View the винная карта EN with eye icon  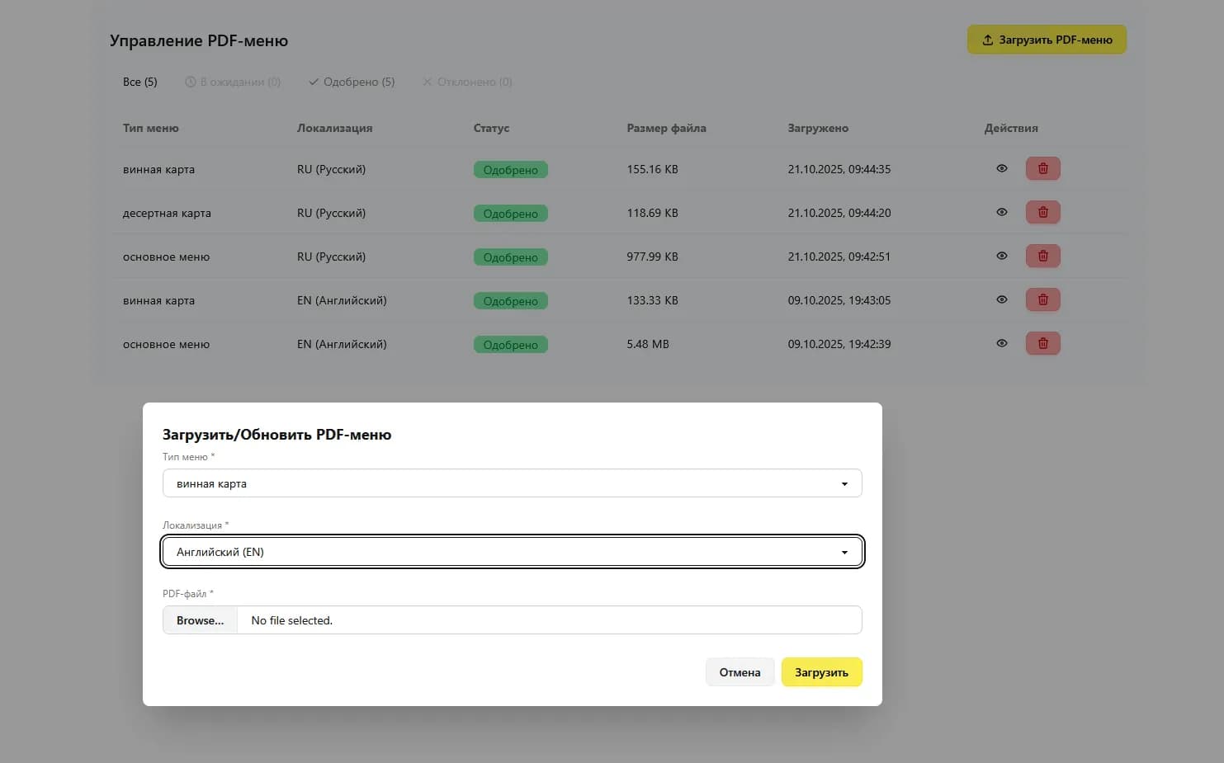click(x=1001, y=299)
